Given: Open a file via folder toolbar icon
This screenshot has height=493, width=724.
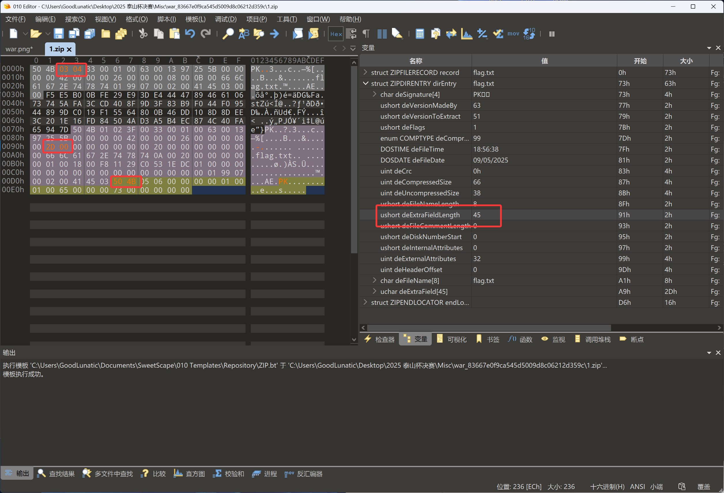Looking at the screenshot, I should (36, 34).
